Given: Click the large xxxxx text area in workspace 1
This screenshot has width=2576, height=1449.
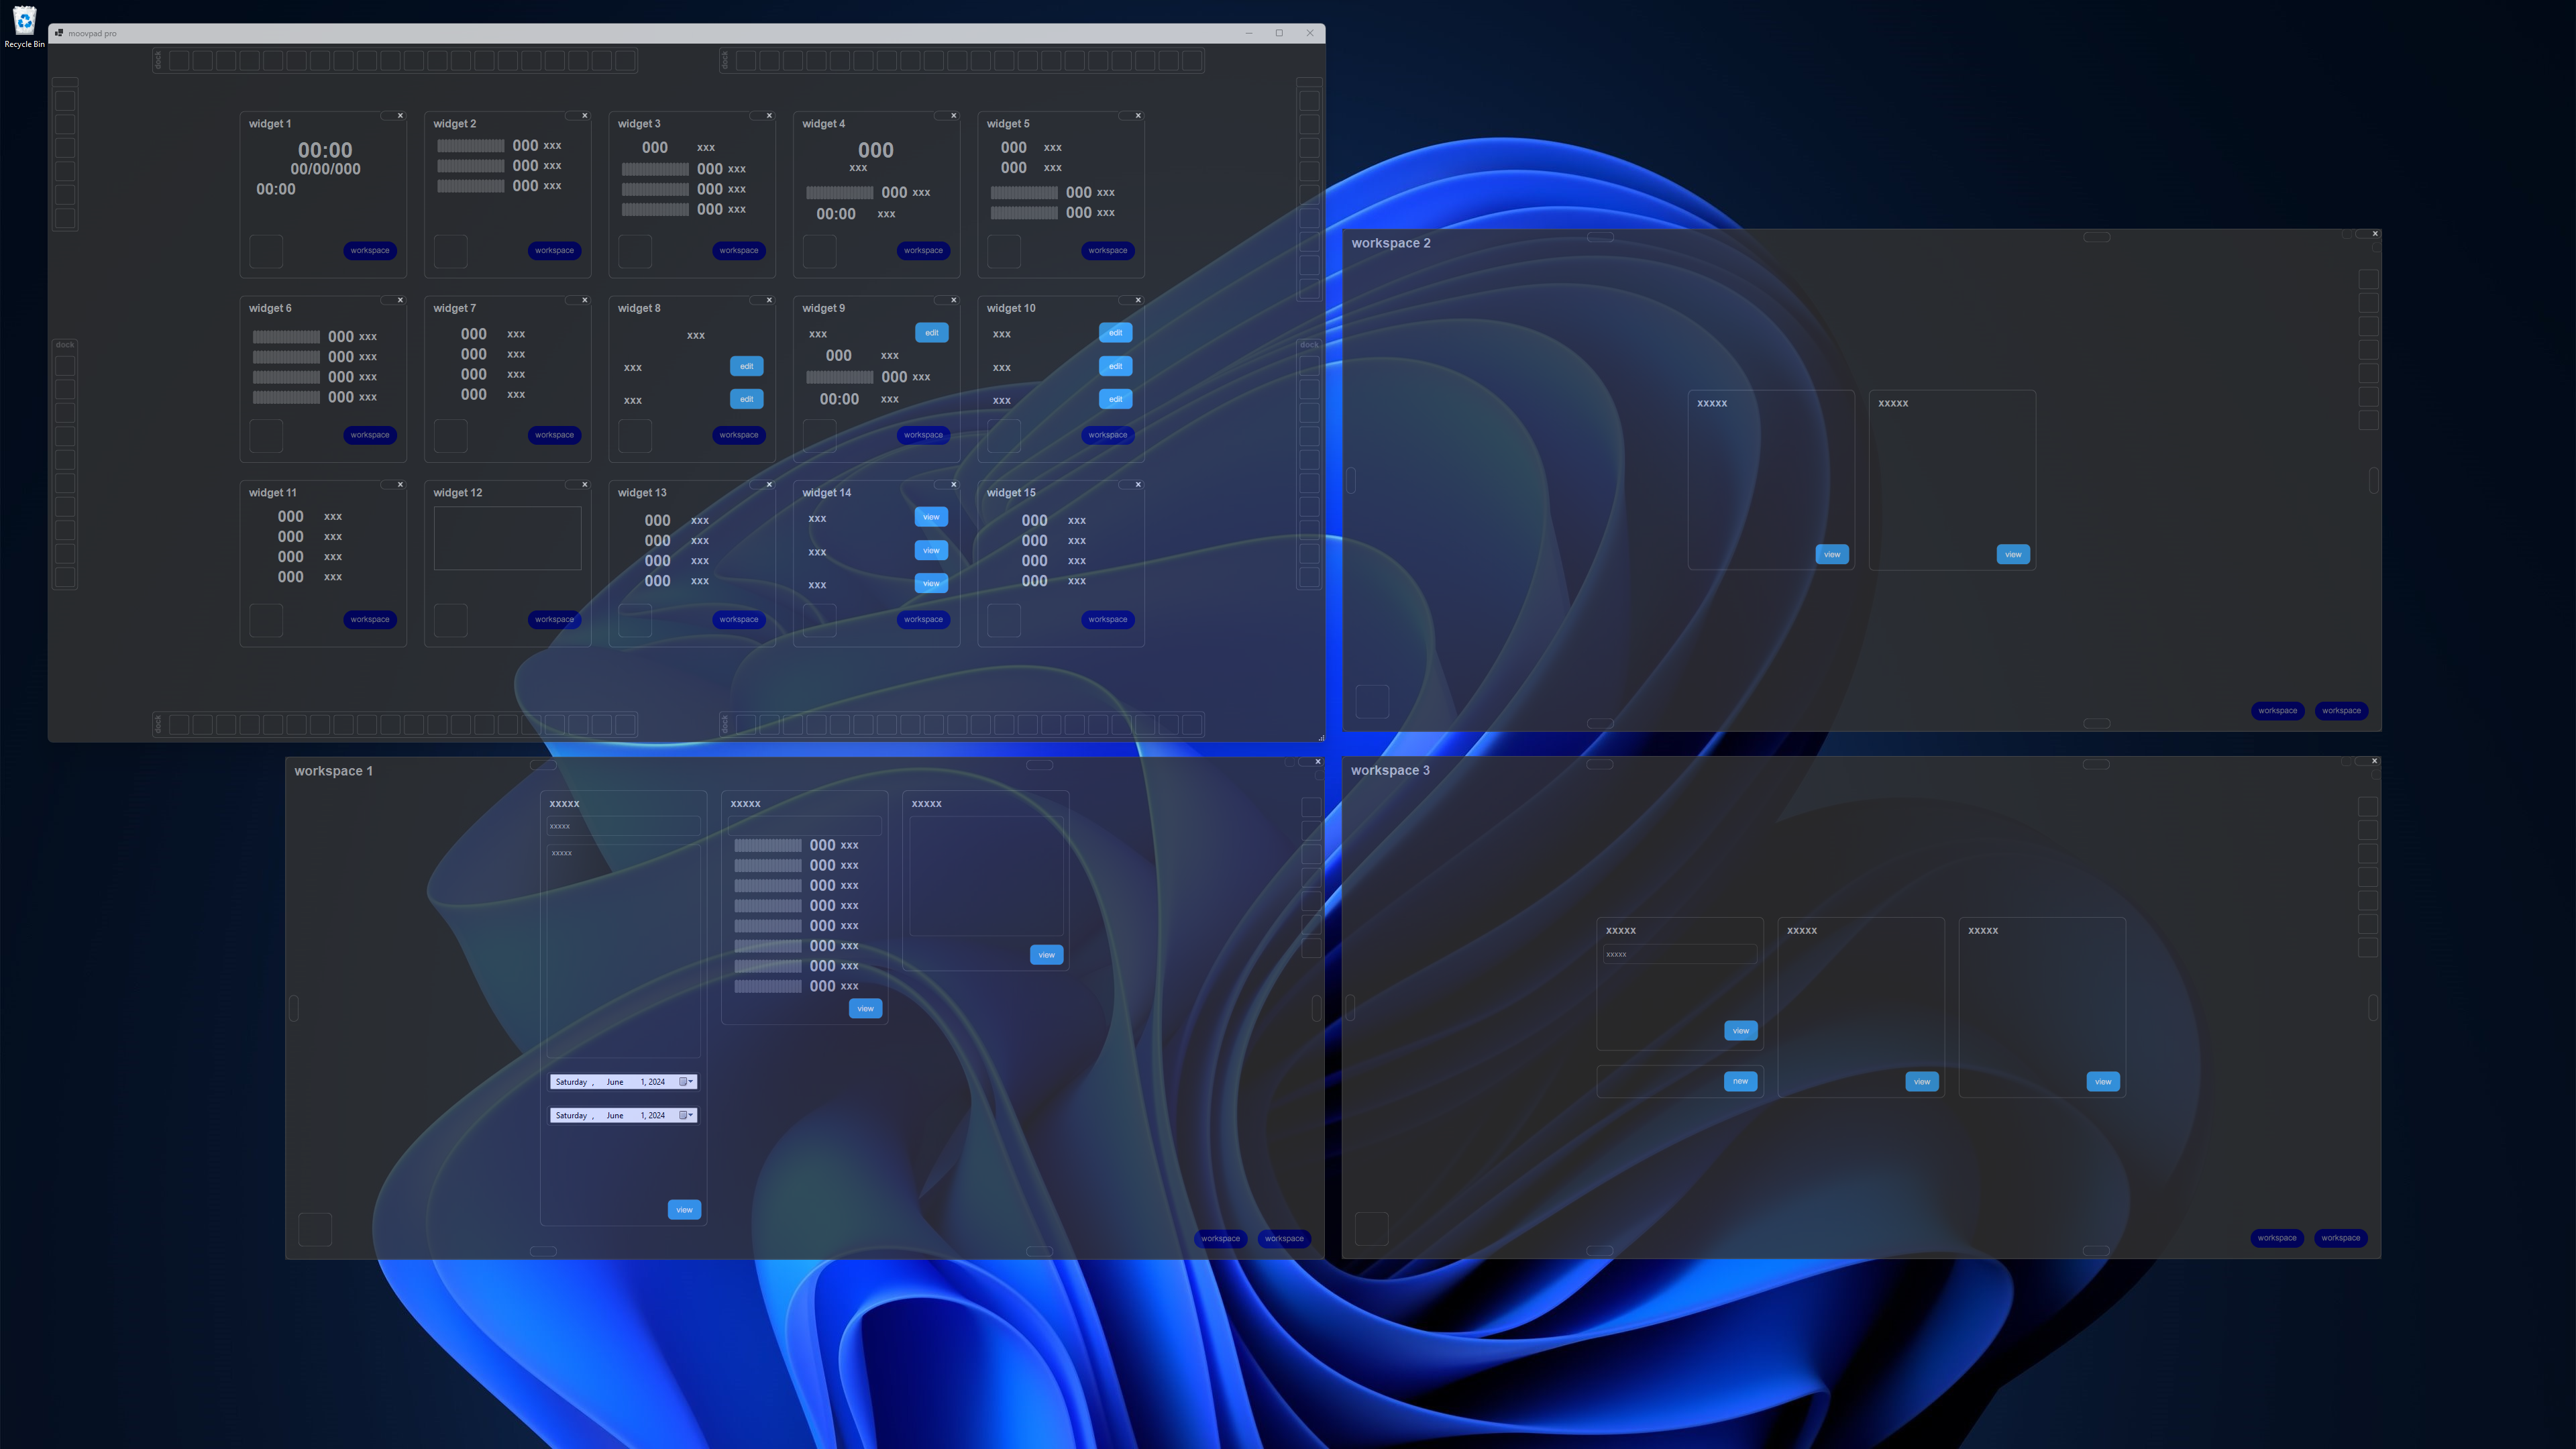Looking at the screenshot, I should pos(624,951).
